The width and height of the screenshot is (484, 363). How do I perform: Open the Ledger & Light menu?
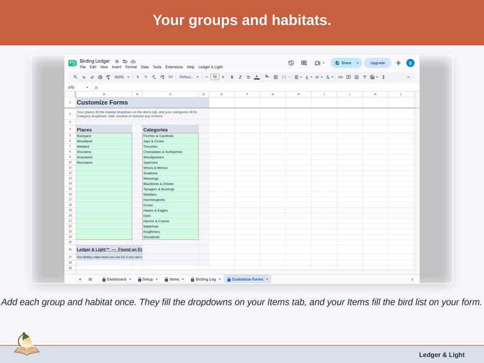click(210, 67)
